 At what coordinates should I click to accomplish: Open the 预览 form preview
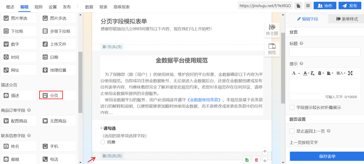(272, 49)
